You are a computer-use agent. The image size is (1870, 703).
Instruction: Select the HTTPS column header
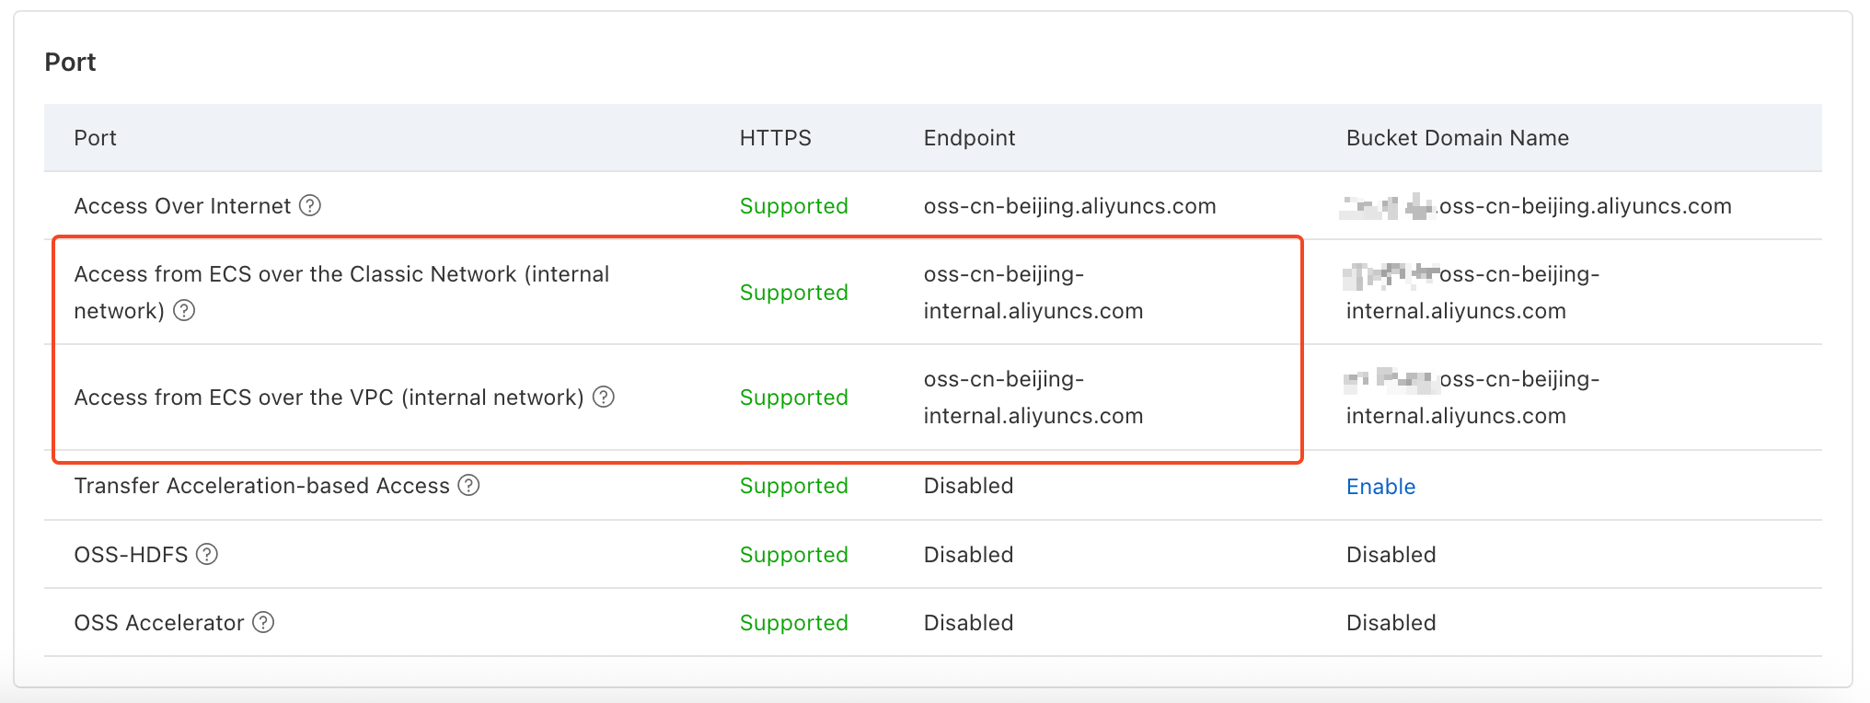click(x=775, y=137)
